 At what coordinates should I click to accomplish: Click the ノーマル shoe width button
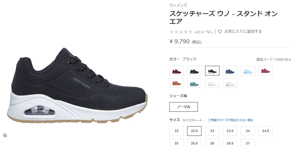[x=184, y=107]
